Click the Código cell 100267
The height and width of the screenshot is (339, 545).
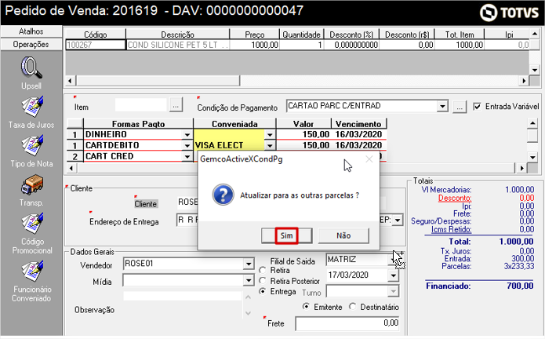pyautogui.click(x=96, y=45)
